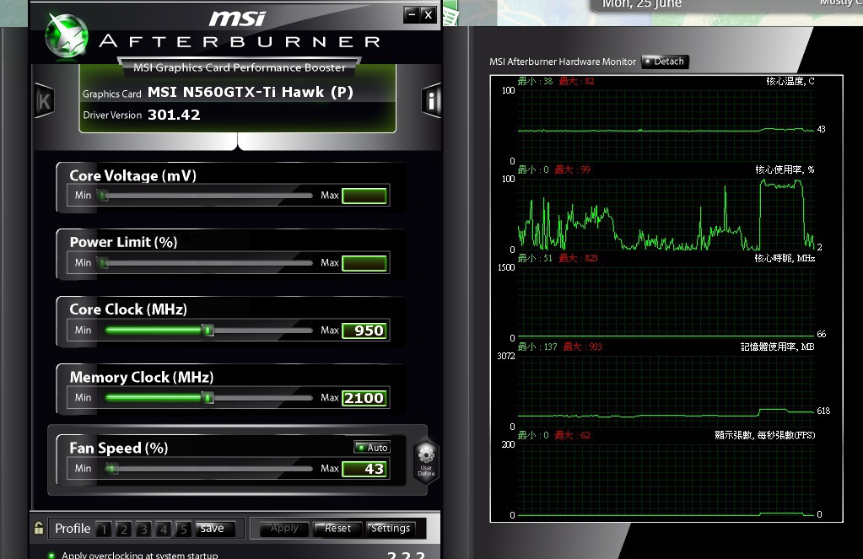Open the Settings button
Viewport: 863px width, 559px height.
(391, 528)
